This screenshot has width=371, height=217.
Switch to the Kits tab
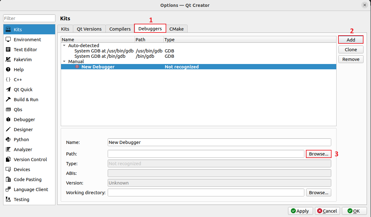click(x=65, y=29)
